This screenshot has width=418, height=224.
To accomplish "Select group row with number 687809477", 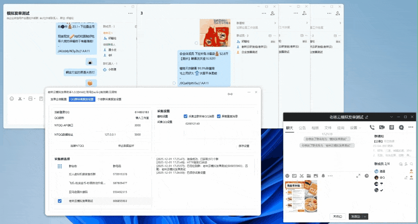I will pos(103,183).
